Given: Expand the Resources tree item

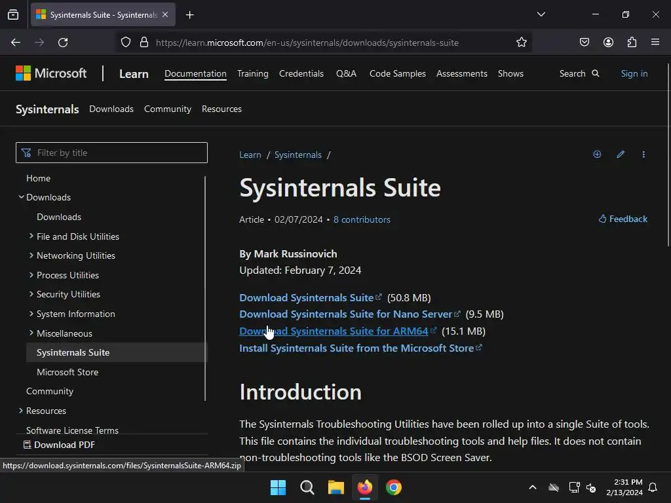Looking at the screenshot, I should point(21,411).
